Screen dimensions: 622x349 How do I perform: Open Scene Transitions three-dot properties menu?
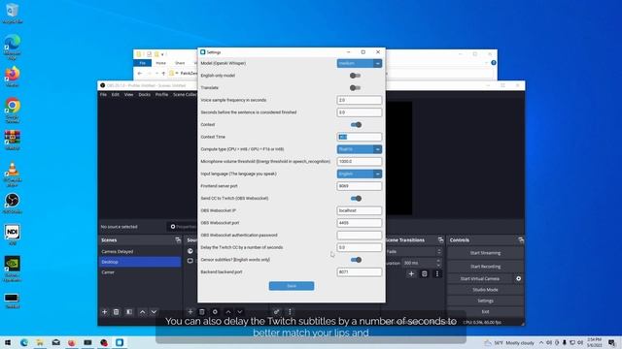(x=437, y=273)
